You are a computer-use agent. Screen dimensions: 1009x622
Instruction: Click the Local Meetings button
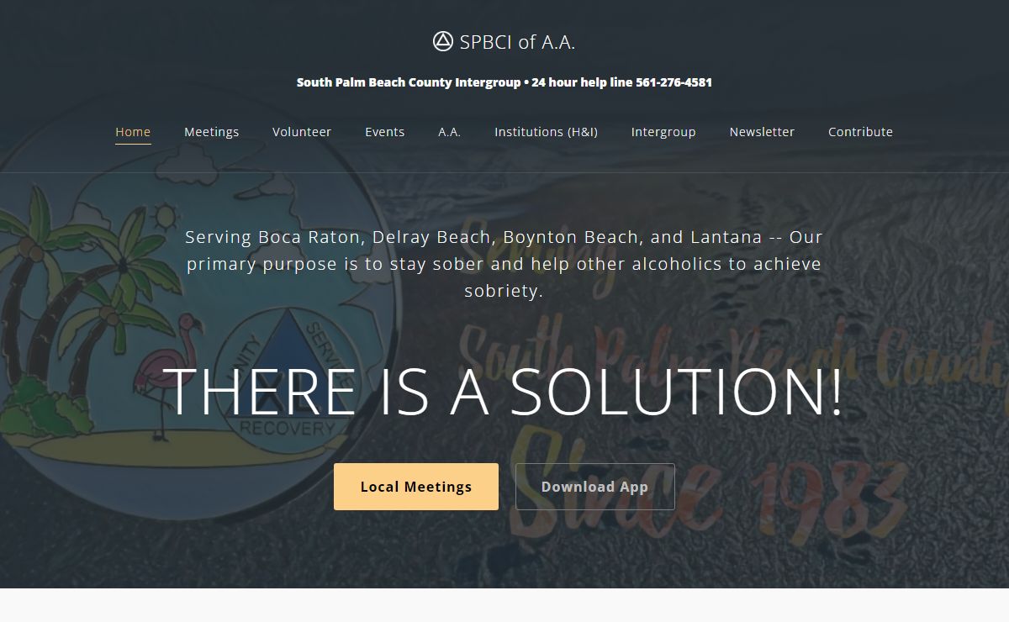click(416, 487)
